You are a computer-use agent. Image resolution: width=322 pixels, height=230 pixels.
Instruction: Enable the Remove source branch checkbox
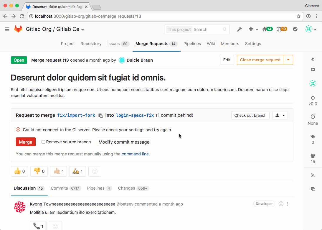(43, 142)
